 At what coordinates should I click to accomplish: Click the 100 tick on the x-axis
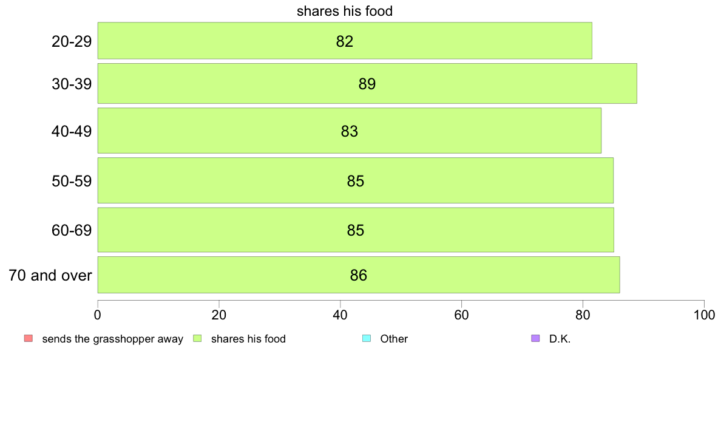pos(704,315)
